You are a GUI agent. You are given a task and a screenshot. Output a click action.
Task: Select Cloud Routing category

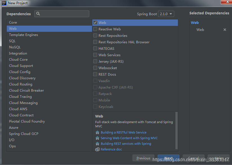point(49,84)
